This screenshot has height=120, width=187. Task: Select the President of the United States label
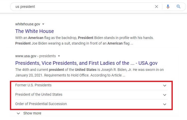tap(39, 94)
